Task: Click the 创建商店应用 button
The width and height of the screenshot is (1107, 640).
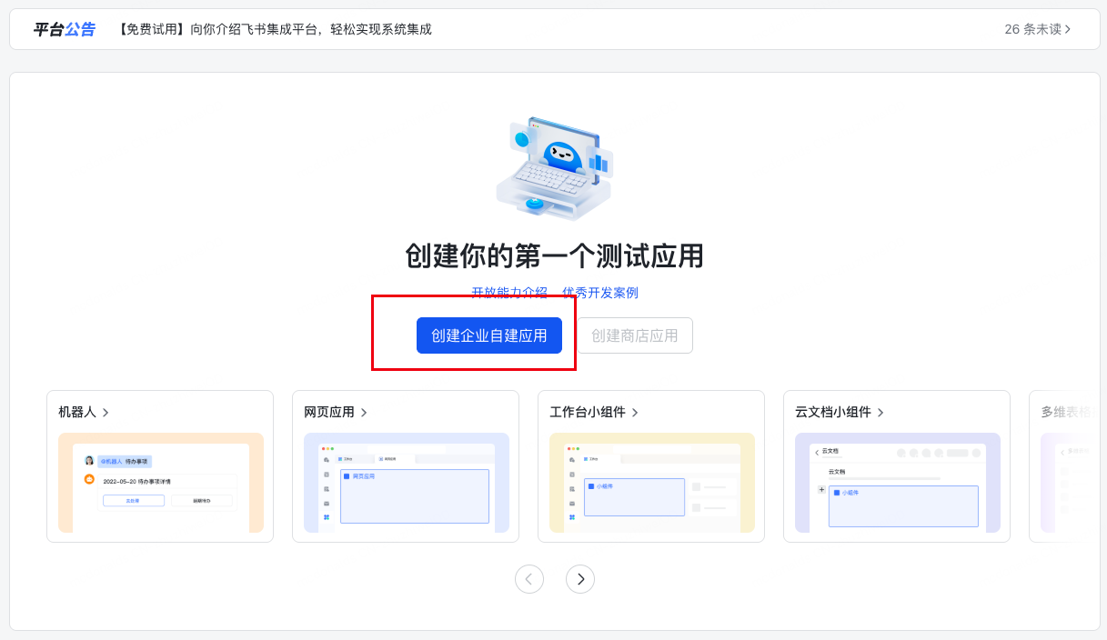Action: click(635, 335)
